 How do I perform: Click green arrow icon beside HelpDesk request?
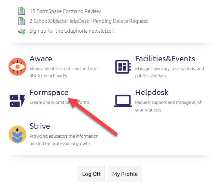click(x=22, y=21)
